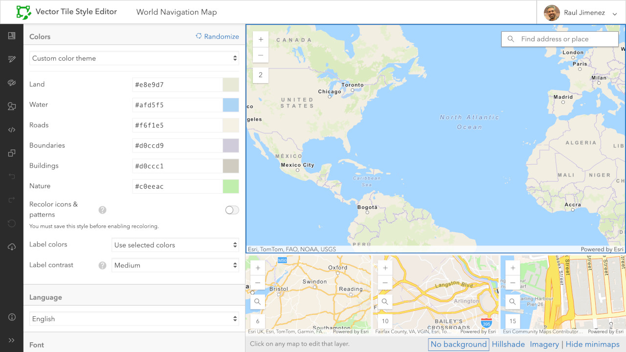The width and height of the screenshot is (626, 352).
Task: Click Roads hex value field #f6f1e5
Action: [178, 125]
